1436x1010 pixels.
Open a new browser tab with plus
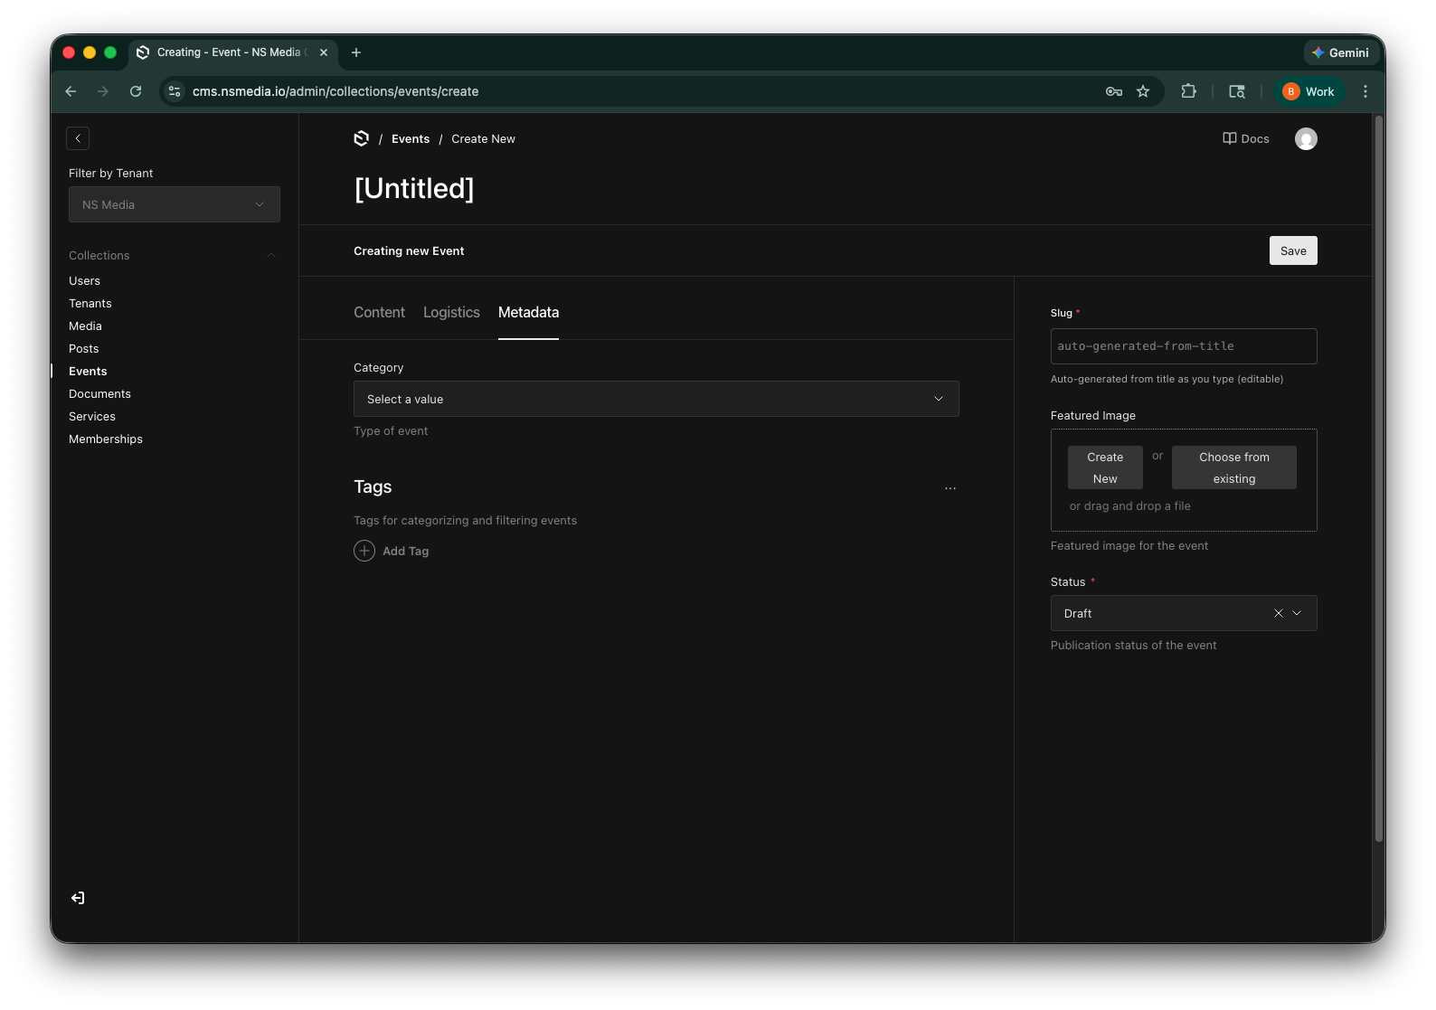(356, 52)
